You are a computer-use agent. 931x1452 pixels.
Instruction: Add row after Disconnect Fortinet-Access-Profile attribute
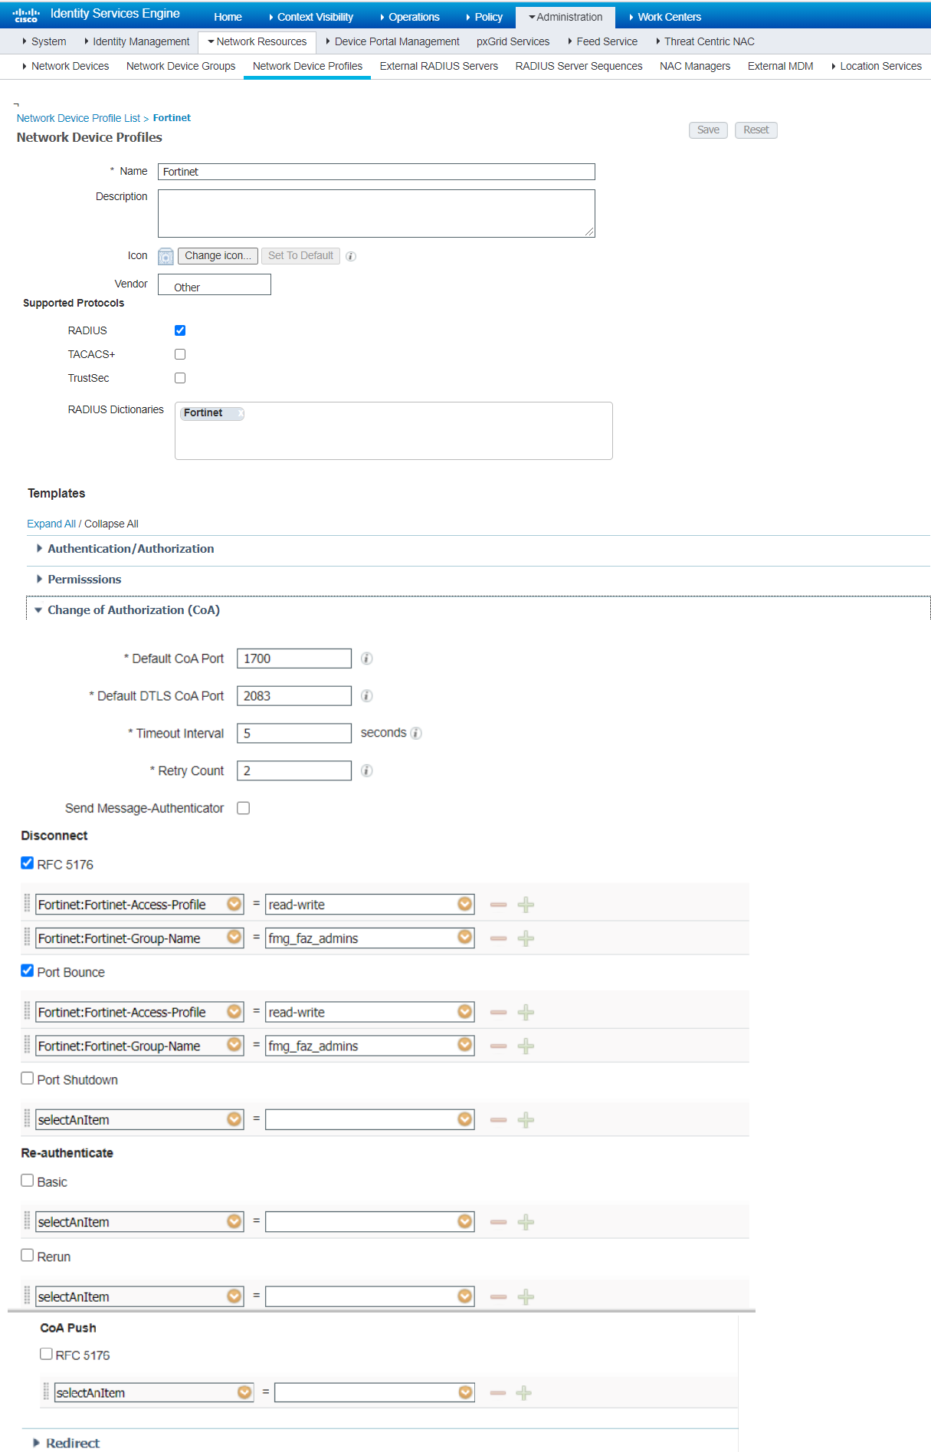526,905
